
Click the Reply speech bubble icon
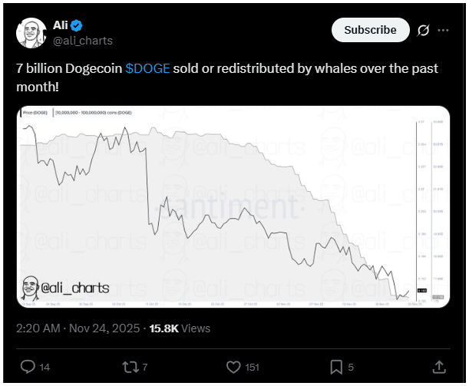tap(28, 366)
